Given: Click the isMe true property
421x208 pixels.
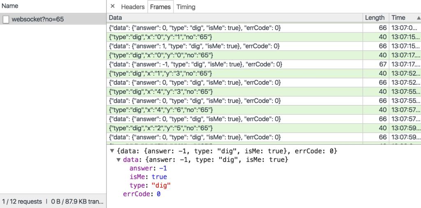Looking at the screenshot, I should (x=148, y=177).
